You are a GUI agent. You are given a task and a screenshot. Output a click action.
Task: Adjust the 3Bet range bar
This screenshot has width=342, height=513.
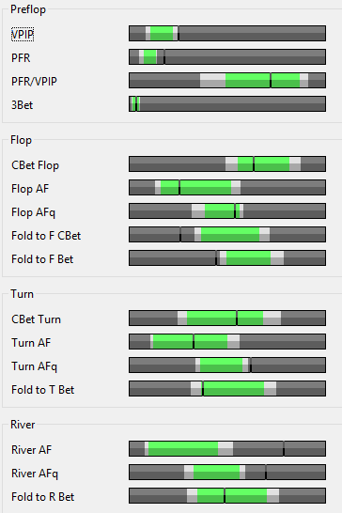point(227,104)
